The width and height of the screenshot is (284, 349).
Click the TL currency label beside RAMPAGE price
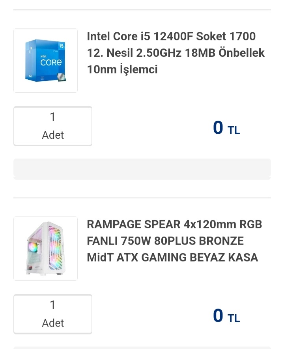click(234, 319)
